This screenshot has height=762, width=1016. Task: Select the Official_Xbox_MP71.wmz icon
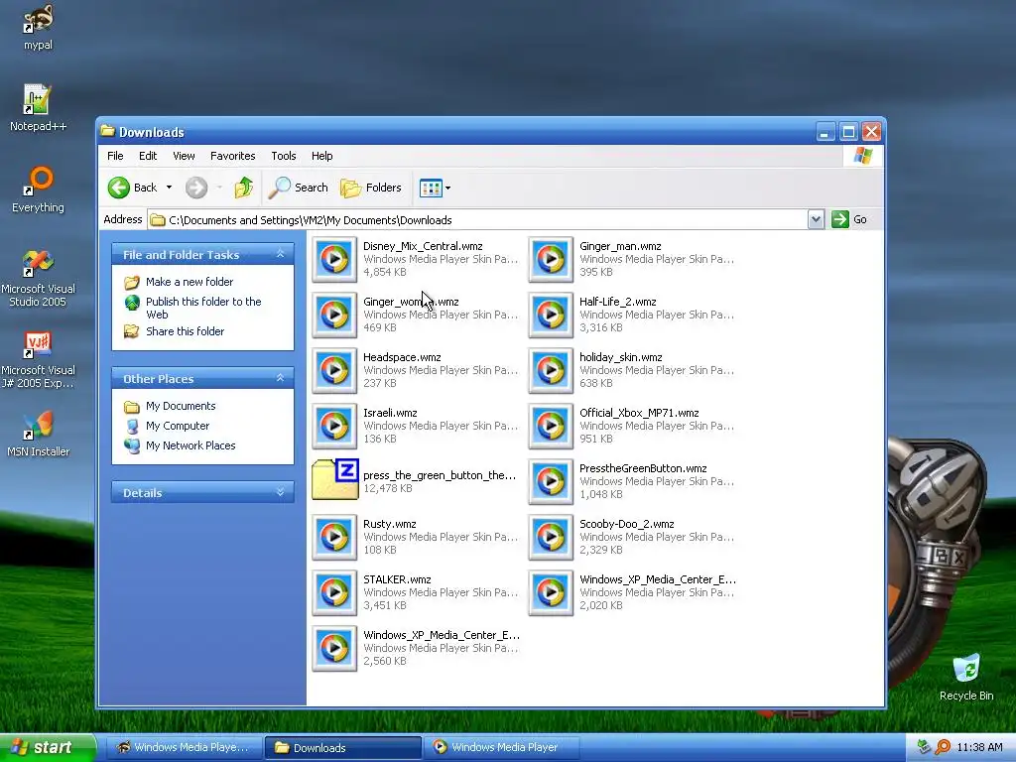point(551,427)
